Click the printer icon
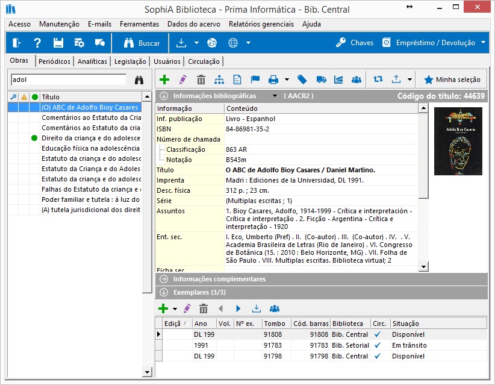The height and width of the screenshot is (385, 495). tap(273, 80)
